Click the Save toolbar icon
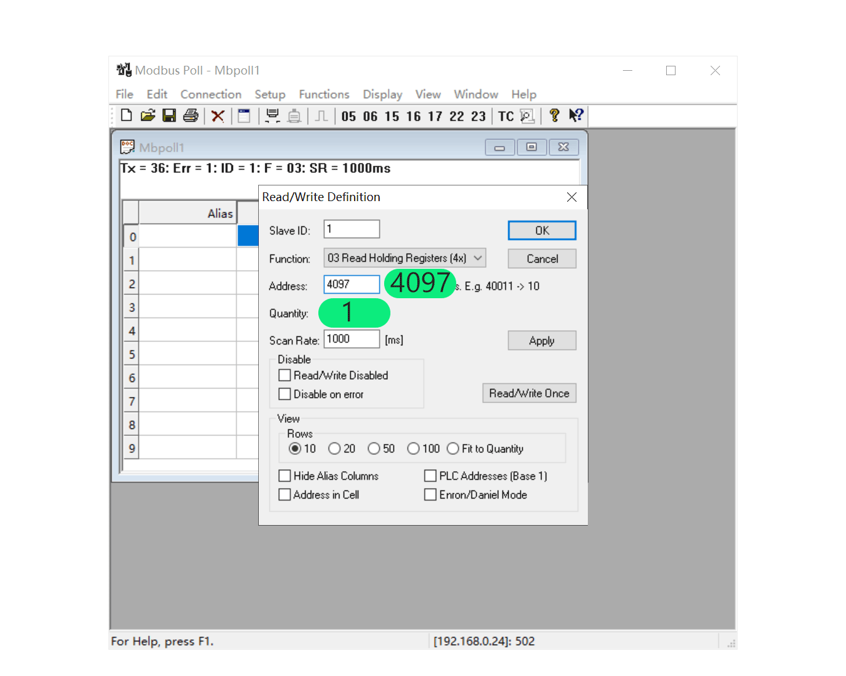 [x=169, y=115]
